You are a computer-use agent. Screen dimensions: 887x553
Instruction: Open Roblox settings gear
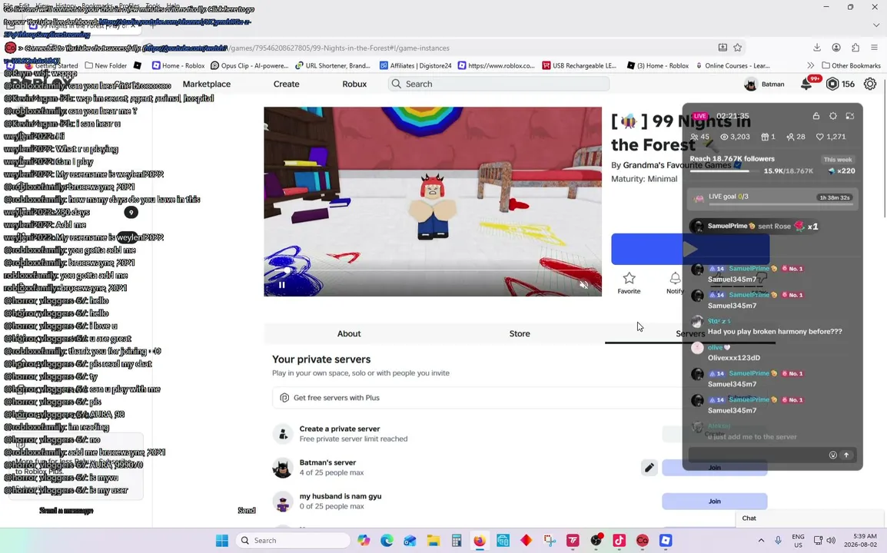click(870, 84)
